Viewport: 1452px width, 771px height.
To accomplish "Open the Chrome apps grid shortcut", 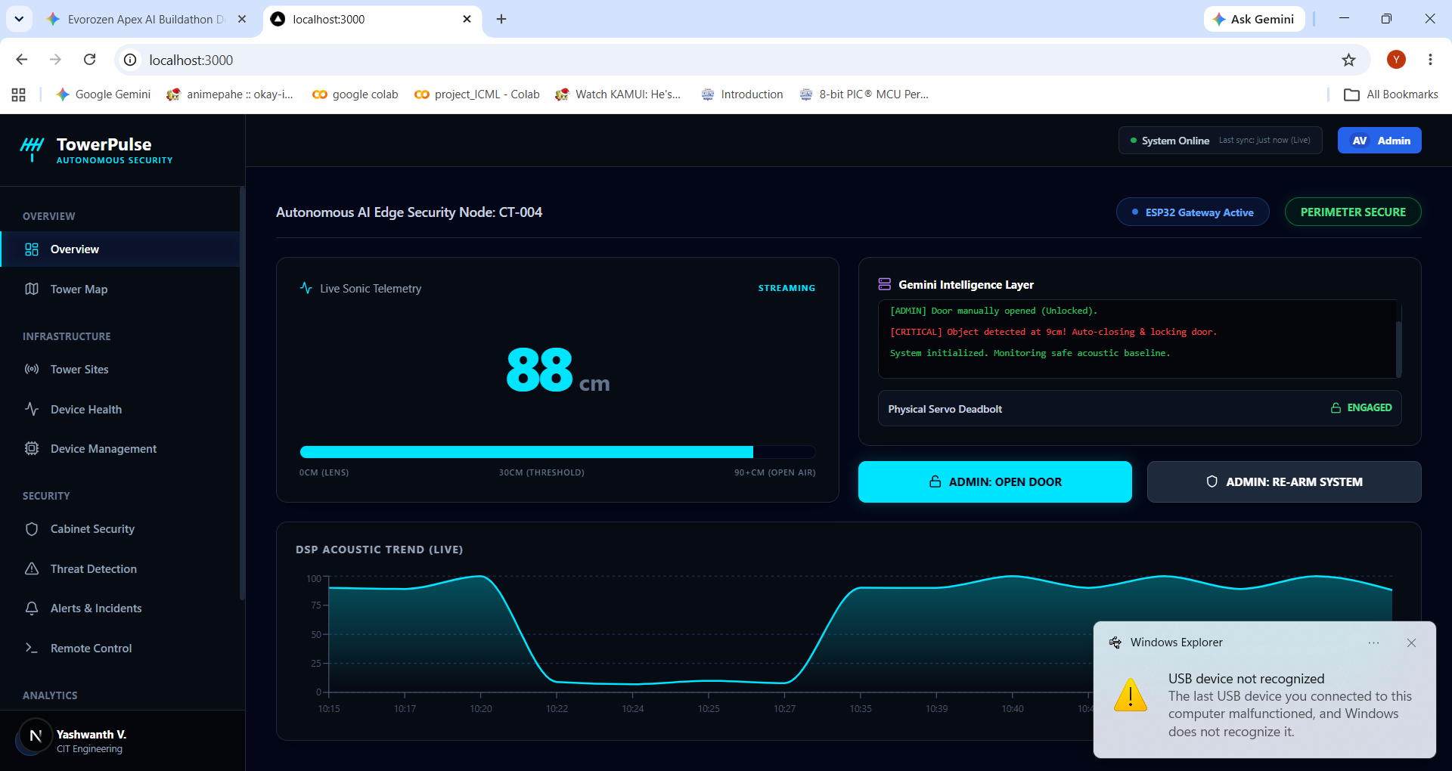I will click(19, 94).
